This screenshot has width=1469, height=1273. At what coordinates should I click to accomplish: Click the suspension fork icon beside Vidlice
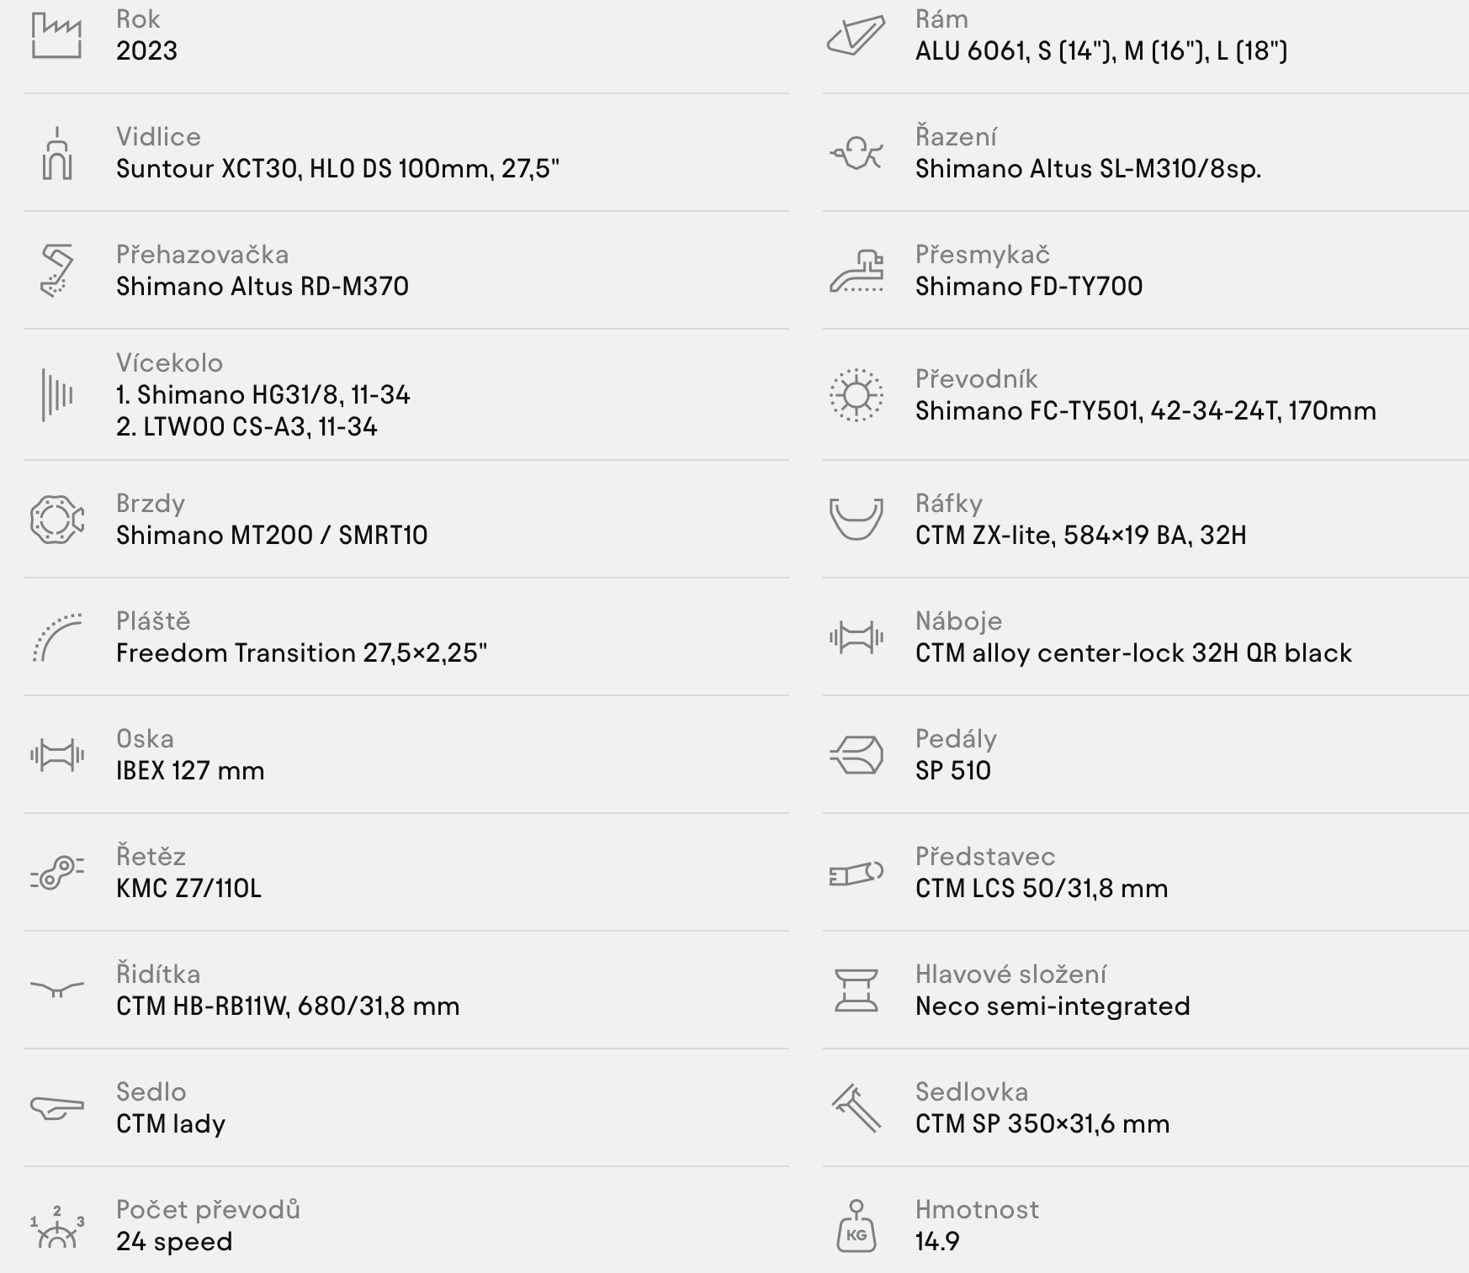(x=56, y=153)
